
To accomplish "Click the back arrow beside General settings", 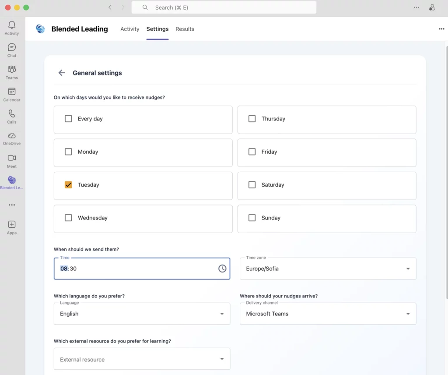I will pos(62,73).
